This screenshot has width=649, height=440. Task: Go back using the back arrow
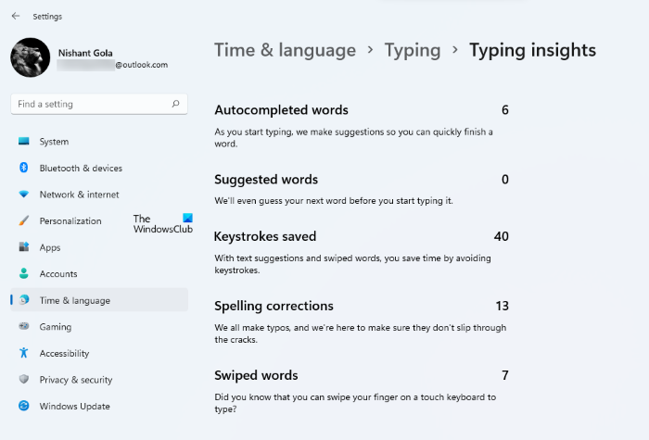coord(16,16)
